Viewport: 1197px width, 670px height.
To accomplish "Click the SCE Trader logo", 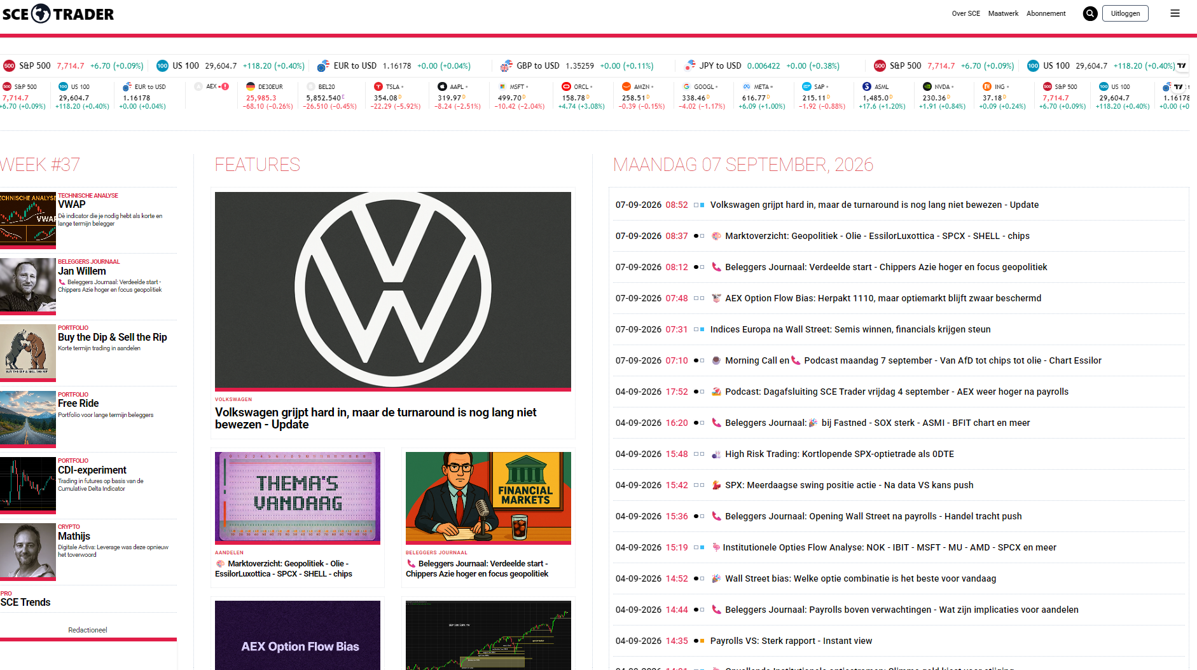I will point(58,13).
